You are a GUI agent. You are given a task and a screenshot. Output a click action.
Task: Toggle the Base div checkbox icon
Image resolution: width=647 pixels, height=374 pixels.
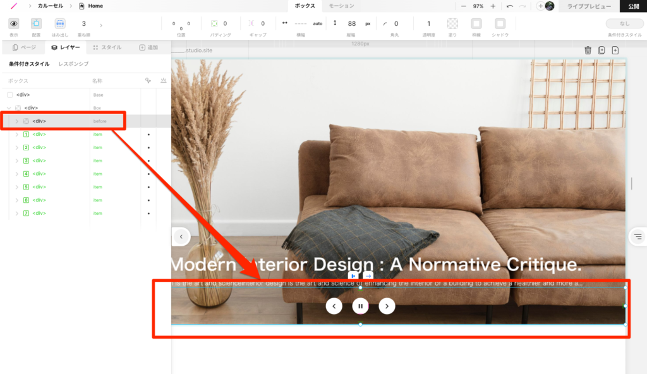[10, 95]
